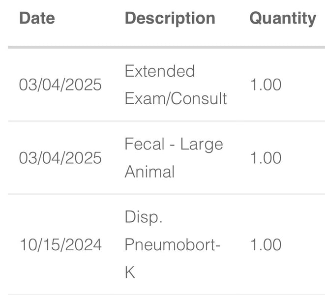Click the divider between Fecal and Disp. Pneumobort-K rows
This screenshot has width=325, height=295.
click(x=166, y=194)
